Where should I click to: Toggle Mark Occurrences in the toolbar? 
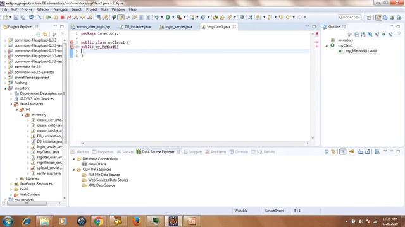121,17
